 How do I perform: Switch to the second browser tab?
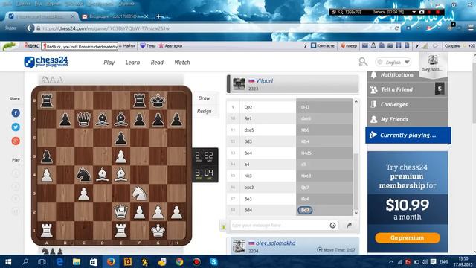click(x=115, y=16)
